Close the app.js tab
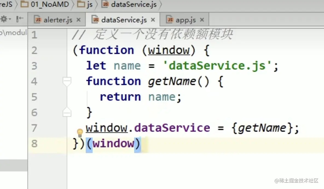 (x=202, y=20)
